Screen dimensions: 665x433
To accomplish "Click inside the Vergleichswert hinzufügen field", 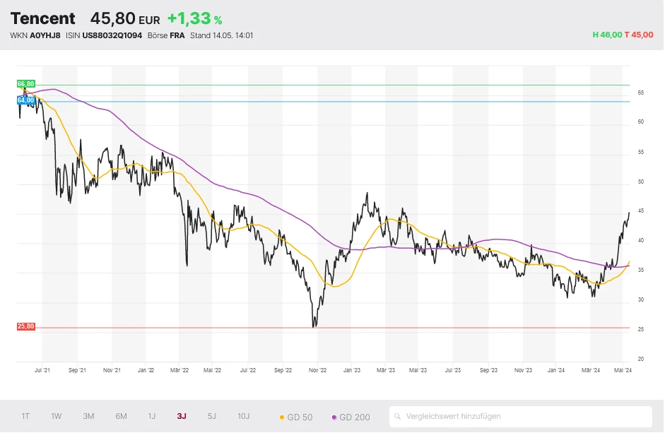I will pos(523,417).
